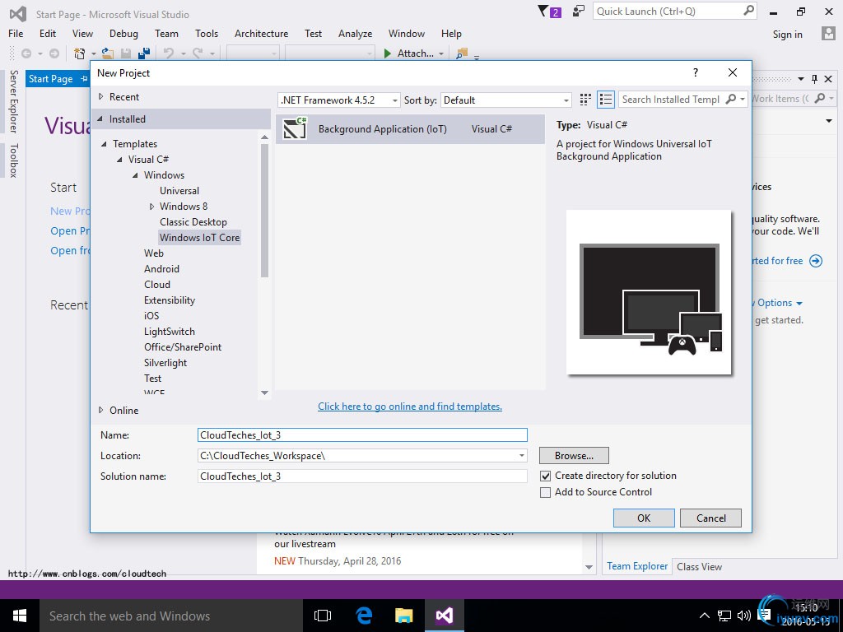This screenshot has height=632, width=843.
Task: Switch template list to small icons view
Action: [585, 100]
